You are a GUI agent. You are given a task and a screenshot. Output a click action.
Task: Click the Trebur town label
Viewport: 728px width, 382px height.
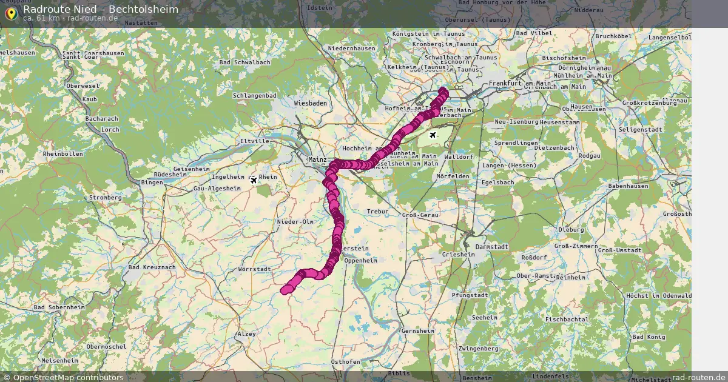pyautogui.click(x=377, y=212)
